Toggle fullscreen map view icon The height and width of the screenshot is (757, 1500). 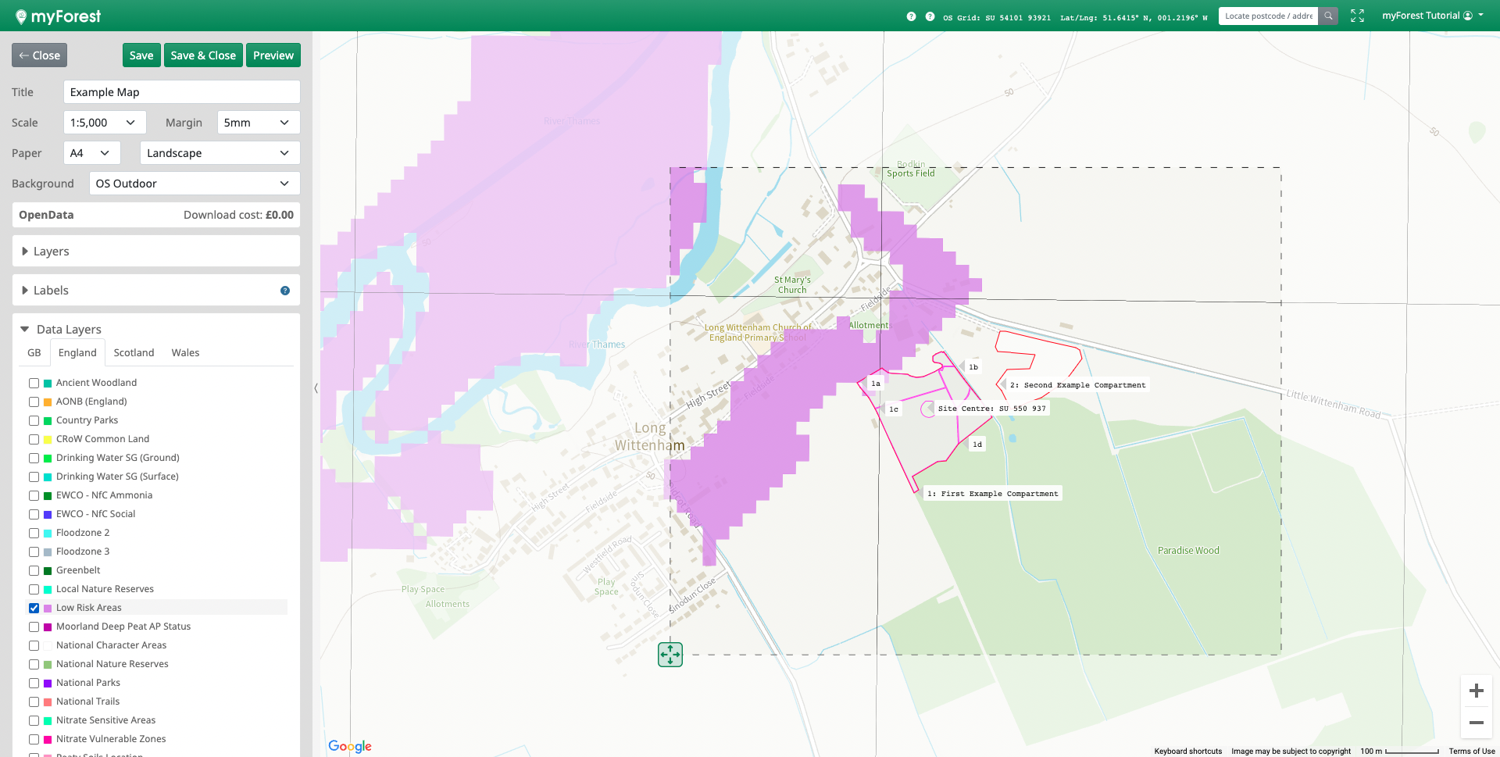(x=1357, y=16)
